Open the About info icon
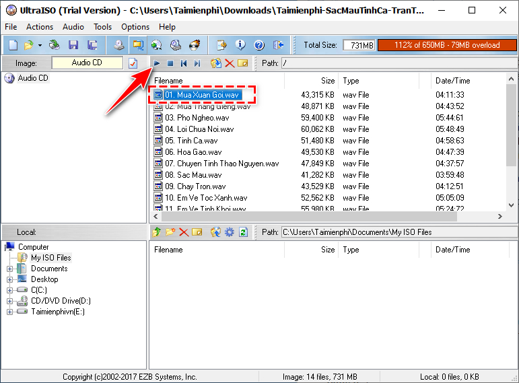519x383 pixels. [240, 45]
